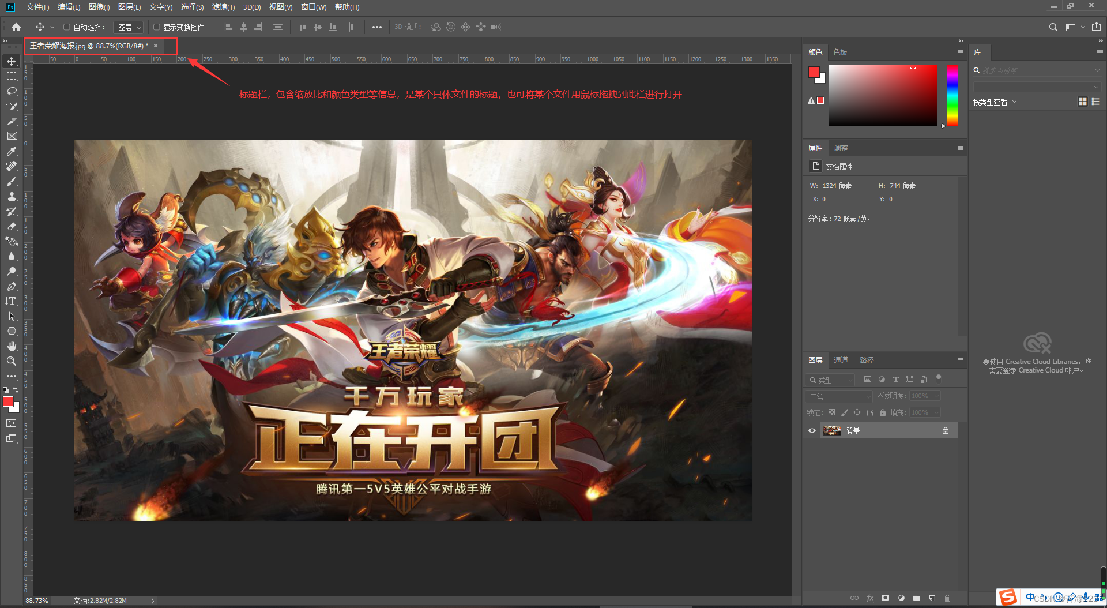Viewport: 1107px width, 608px height.
Task: Select the Rectangular Marquee tool
Action: pyautogui.click(x=12, y=76)
